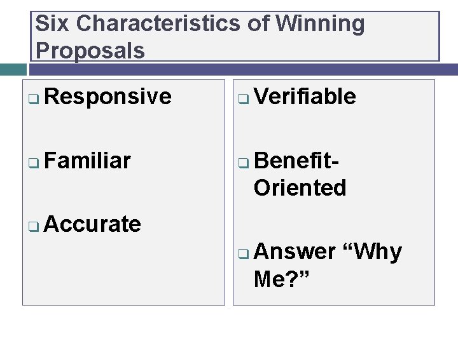
Task: Click the slide title Six Characteristics of Winning
Action: coord(200,24)
